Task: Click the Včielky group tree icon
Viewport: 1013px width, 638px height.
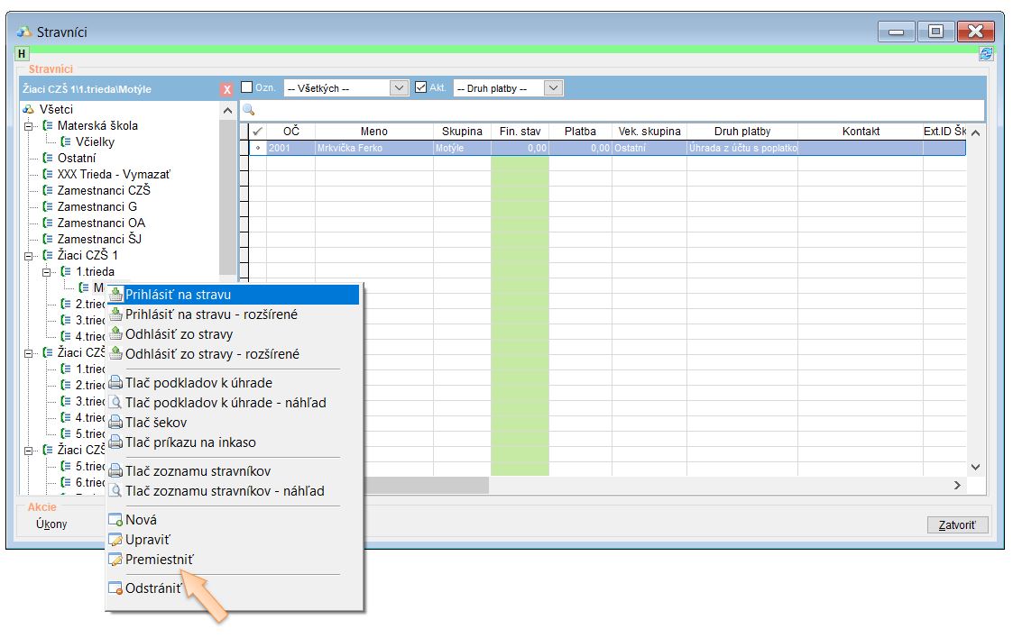Action: pyautogui.click(x=67, y=141)
